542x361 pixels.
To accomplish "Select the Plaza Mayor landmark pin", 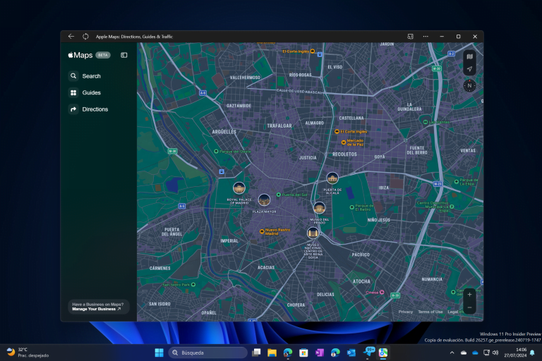I will click(264, 200).
